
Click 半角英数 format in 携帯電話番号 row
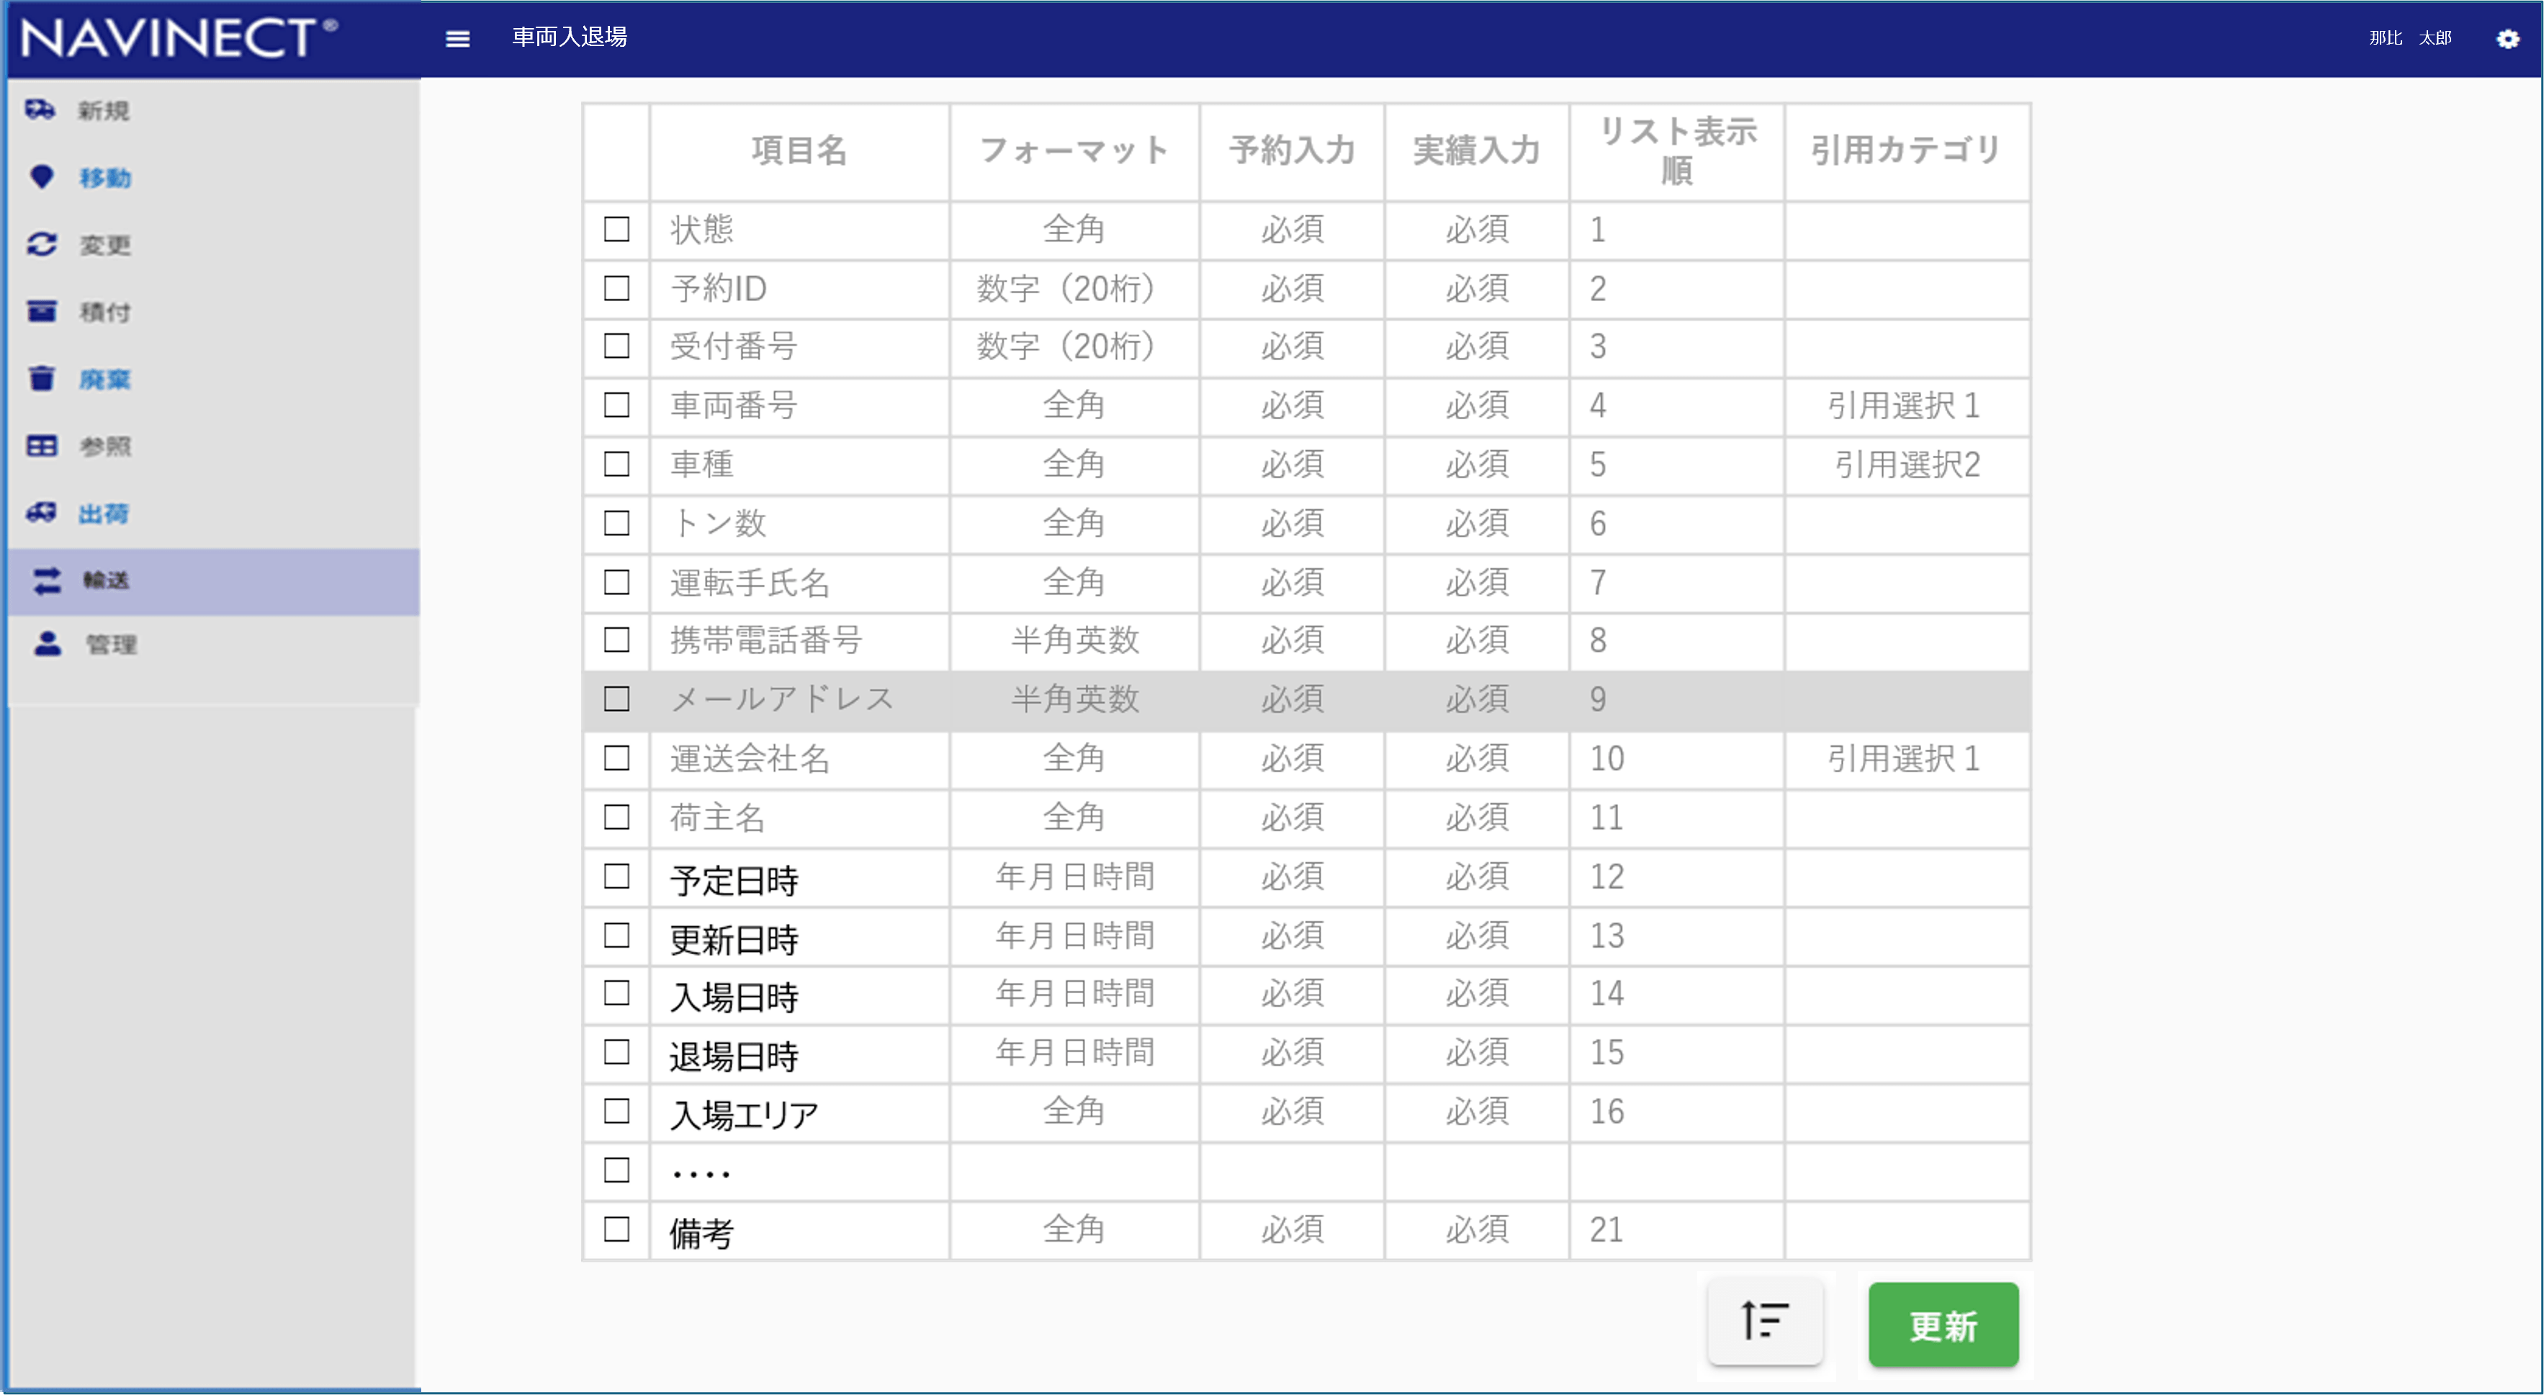tap(1076, 640)
